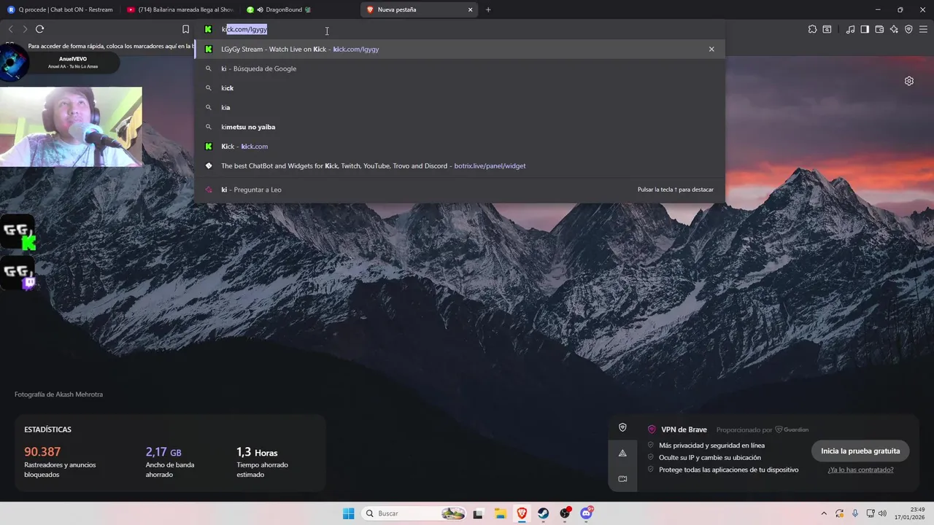
Task: Open the Brave extensions puzzle icon
Action: (812, 29)
